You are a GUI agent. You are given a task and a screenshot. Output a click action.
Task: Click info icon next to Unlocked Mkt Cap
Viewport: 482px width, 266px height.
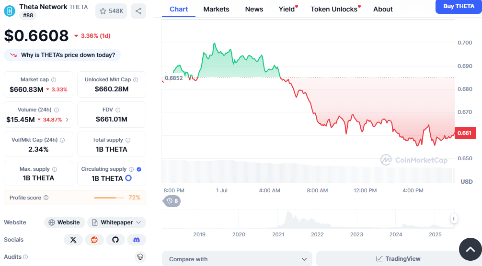coord(136,80)
